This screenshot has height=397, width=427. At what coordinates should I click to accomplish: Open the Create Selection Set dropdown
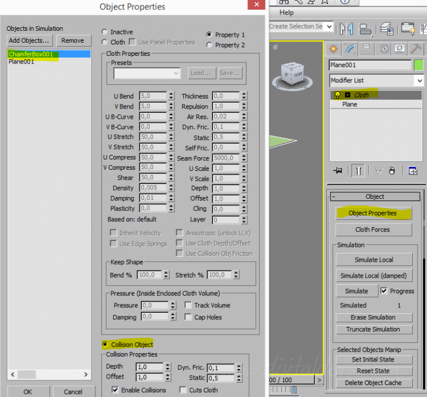pos(329,27)
